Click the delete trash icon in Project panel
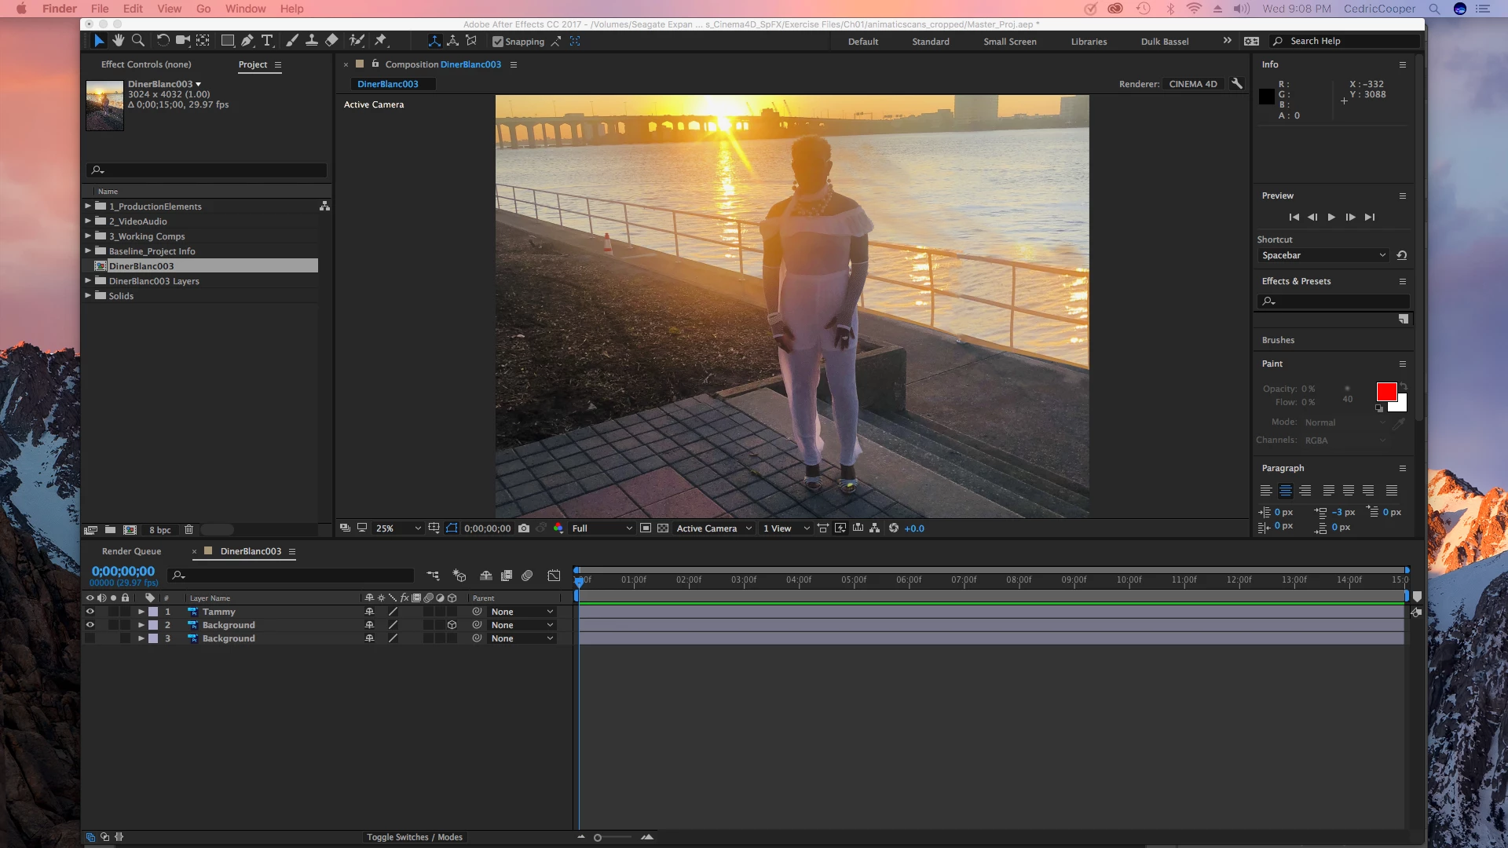Viewport: 1508px width, 848px height. [x=188, y=530]
